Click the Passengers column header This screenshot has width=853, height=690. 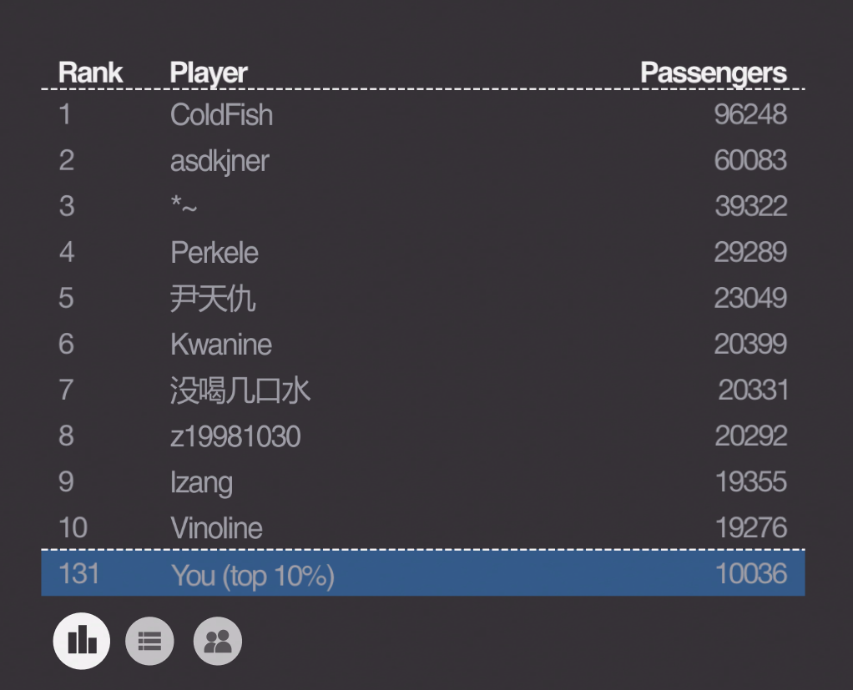[713, 73]
